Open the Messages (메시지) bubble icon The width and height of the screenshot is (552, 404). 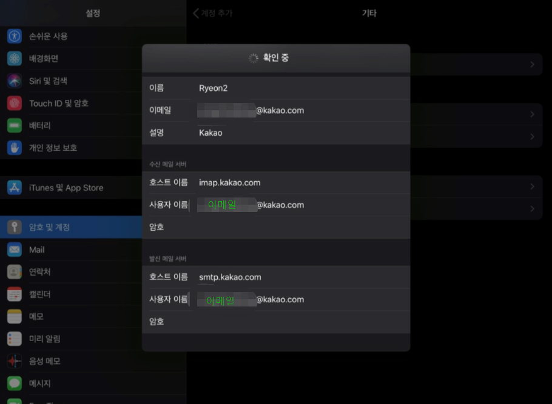click(15, 383)
